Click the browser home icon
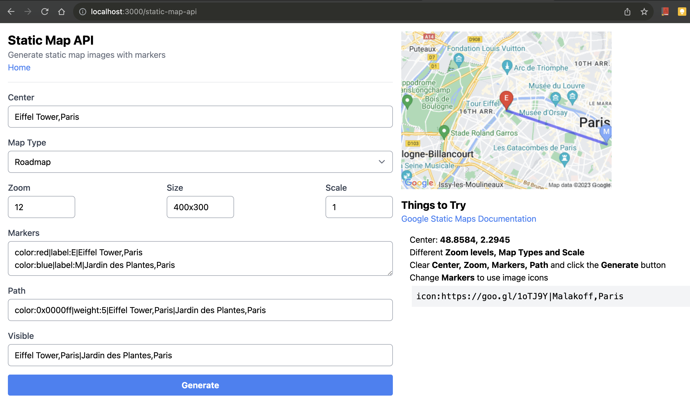The height and width of the screenshot is (404, 690). [62, 12]
